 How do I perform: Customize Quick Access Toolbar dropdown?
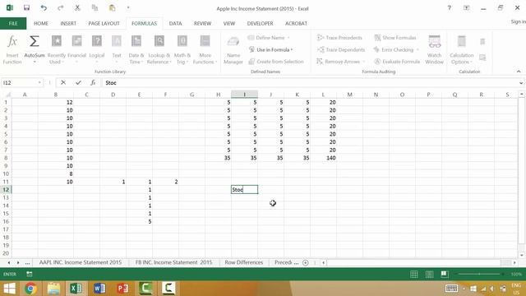pyautogui.click(x=128, y=7)
